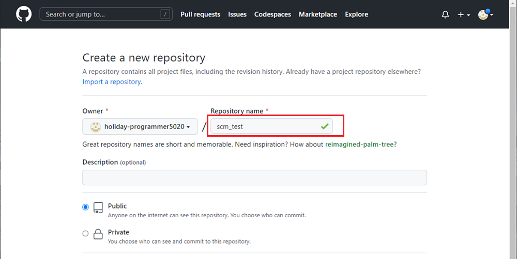The height and width of the screenshot is (259, 517).
Task: Click the owner avatar icon
Action: click(96, 127)
